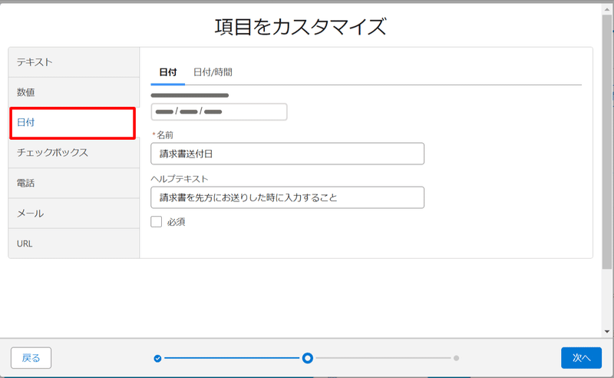Viewport: 614px width, 378px height.
Task: Click the completed first step checkmark indicator
Action: click(157, 358)
